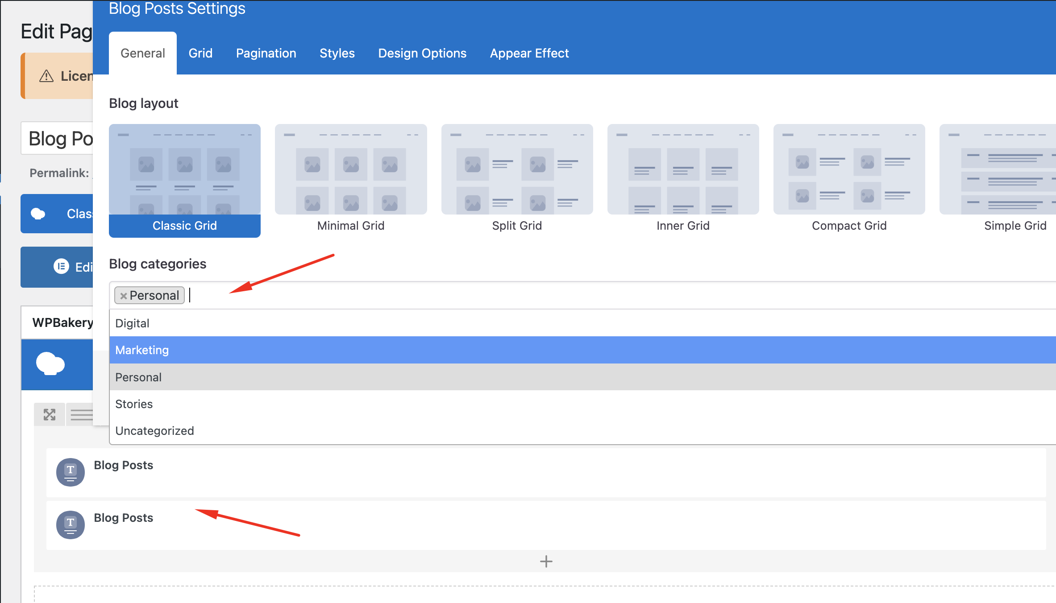The width and height of the screenshot is (1056, 603).
Task: Open the second Blog Posts element
Action: click(546, 525)
